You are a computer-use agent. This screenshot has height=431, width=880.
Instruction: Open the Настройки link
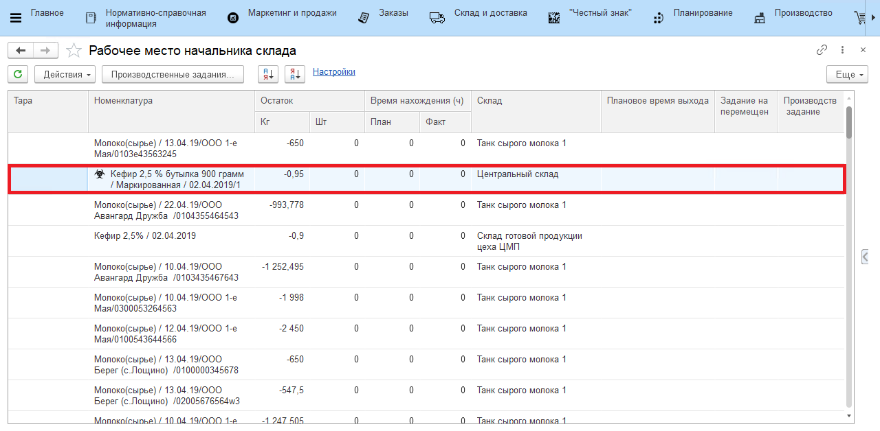pos(333,72)
